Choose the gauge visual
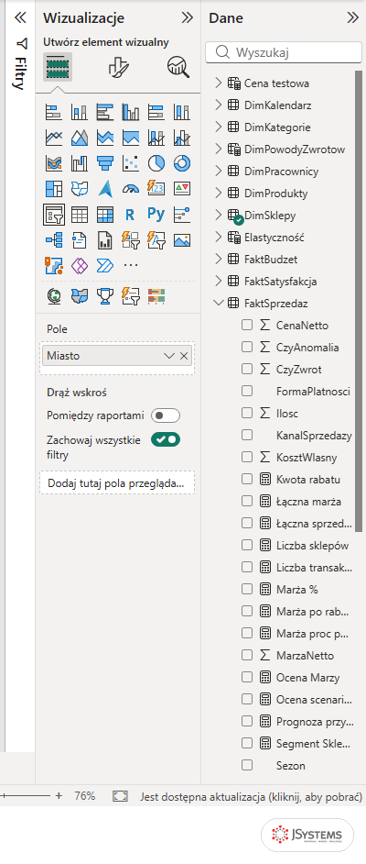Screen dimensions: 366x864 131,188
